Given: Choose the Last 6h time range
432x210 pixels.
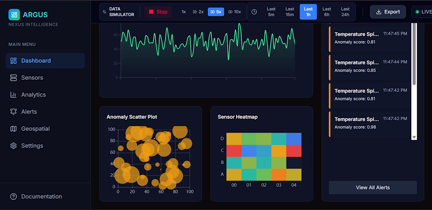Looking at the screenshot, I should [x=327, y=12].
